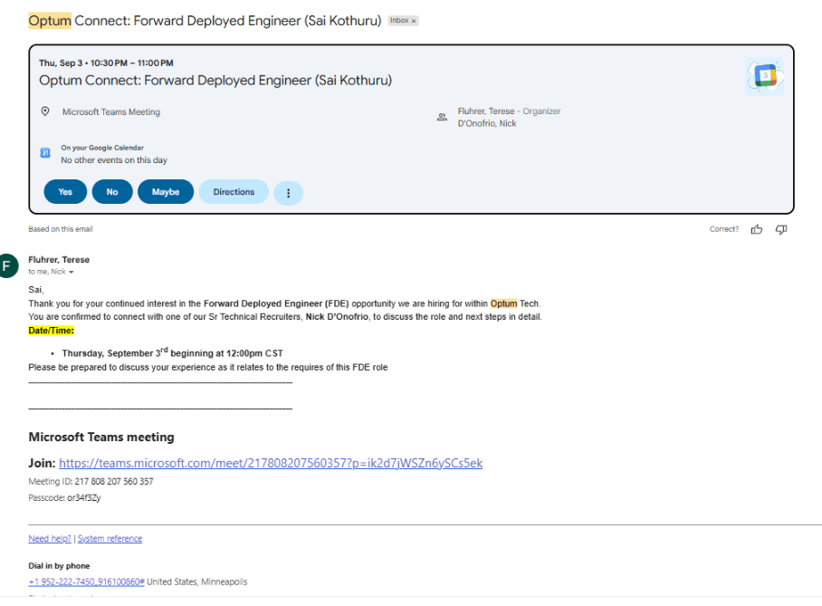Remove the Inbox label with the x
Screen dimensions: 822x606
click(x=414, y=21)
